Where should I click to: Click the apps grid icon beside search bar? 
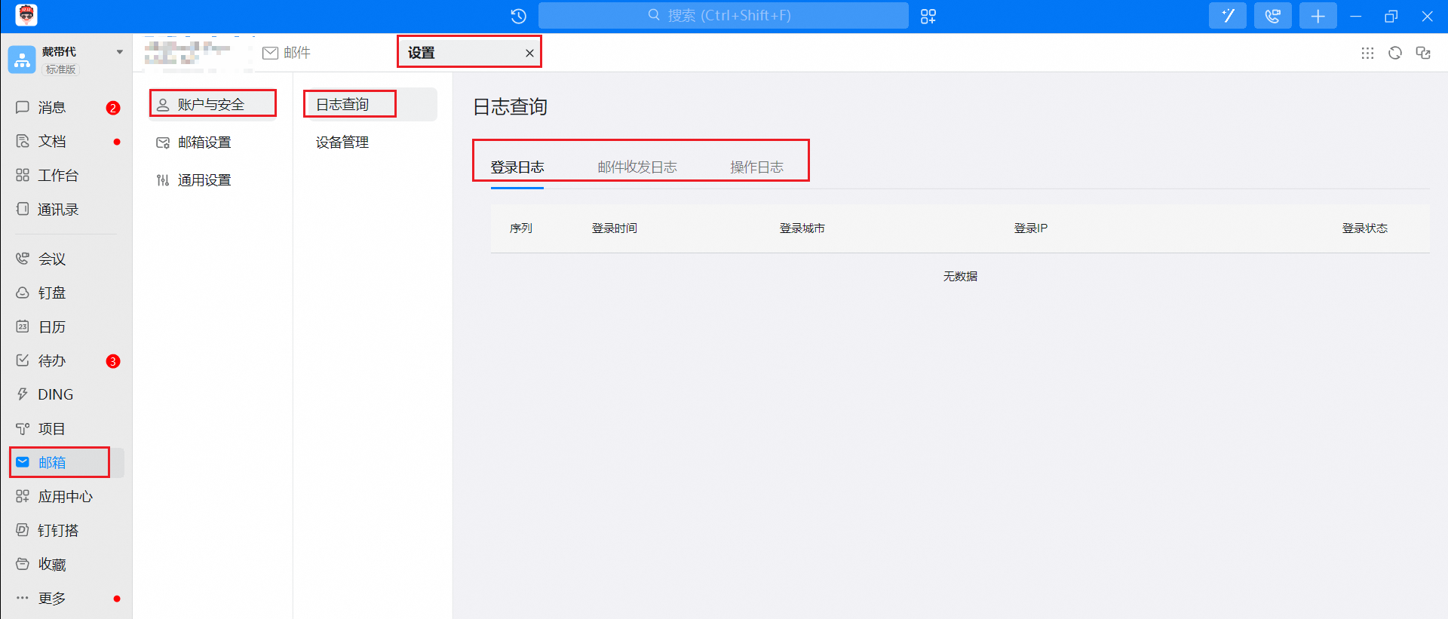[928, 16]
